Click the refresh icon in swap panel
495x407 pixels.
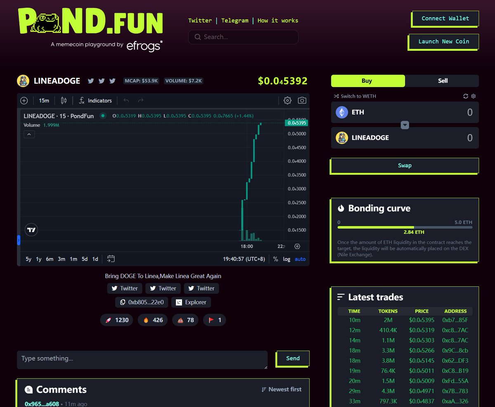(x=466, y=96)
